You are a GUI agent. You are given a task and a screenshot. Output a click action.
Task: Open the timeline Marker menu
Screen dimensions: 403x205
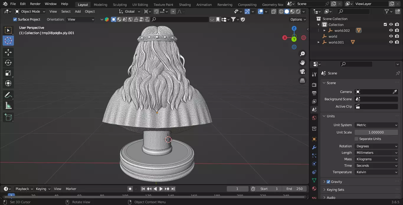[71, 189]
